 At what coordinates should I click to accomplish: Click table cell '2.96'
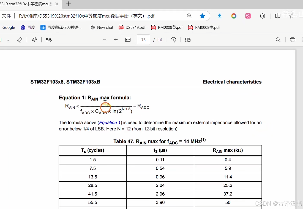[x=160, y=194]
